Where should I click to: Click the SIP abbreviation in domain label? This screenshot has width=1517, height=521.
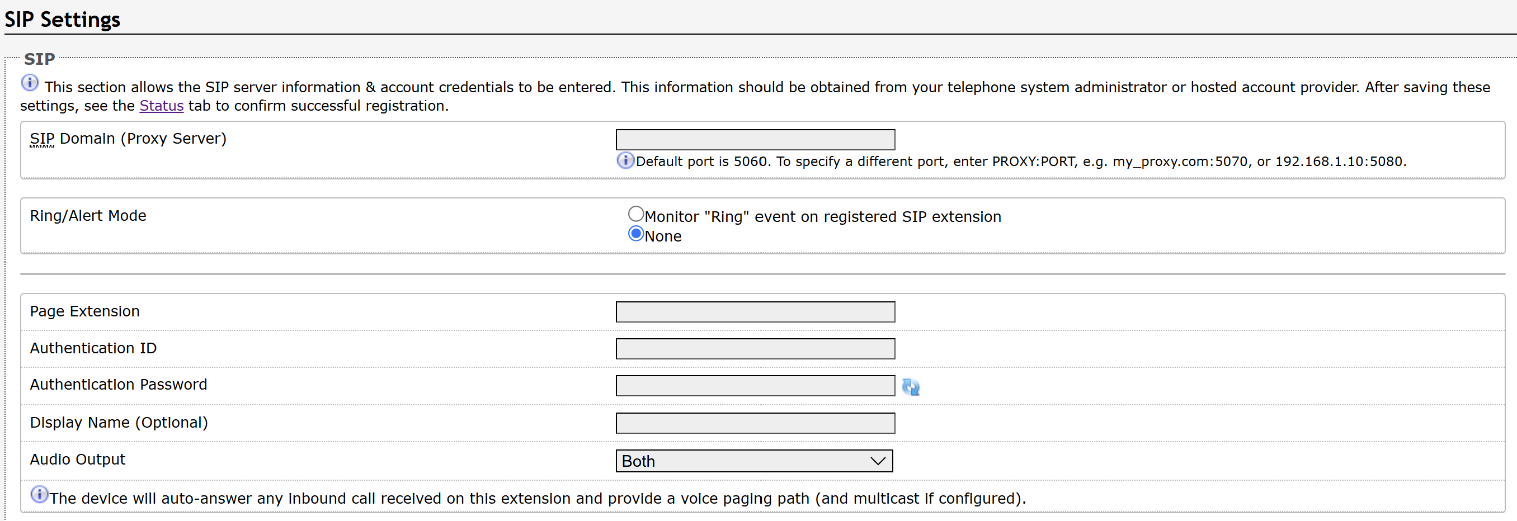click(42, 139)
